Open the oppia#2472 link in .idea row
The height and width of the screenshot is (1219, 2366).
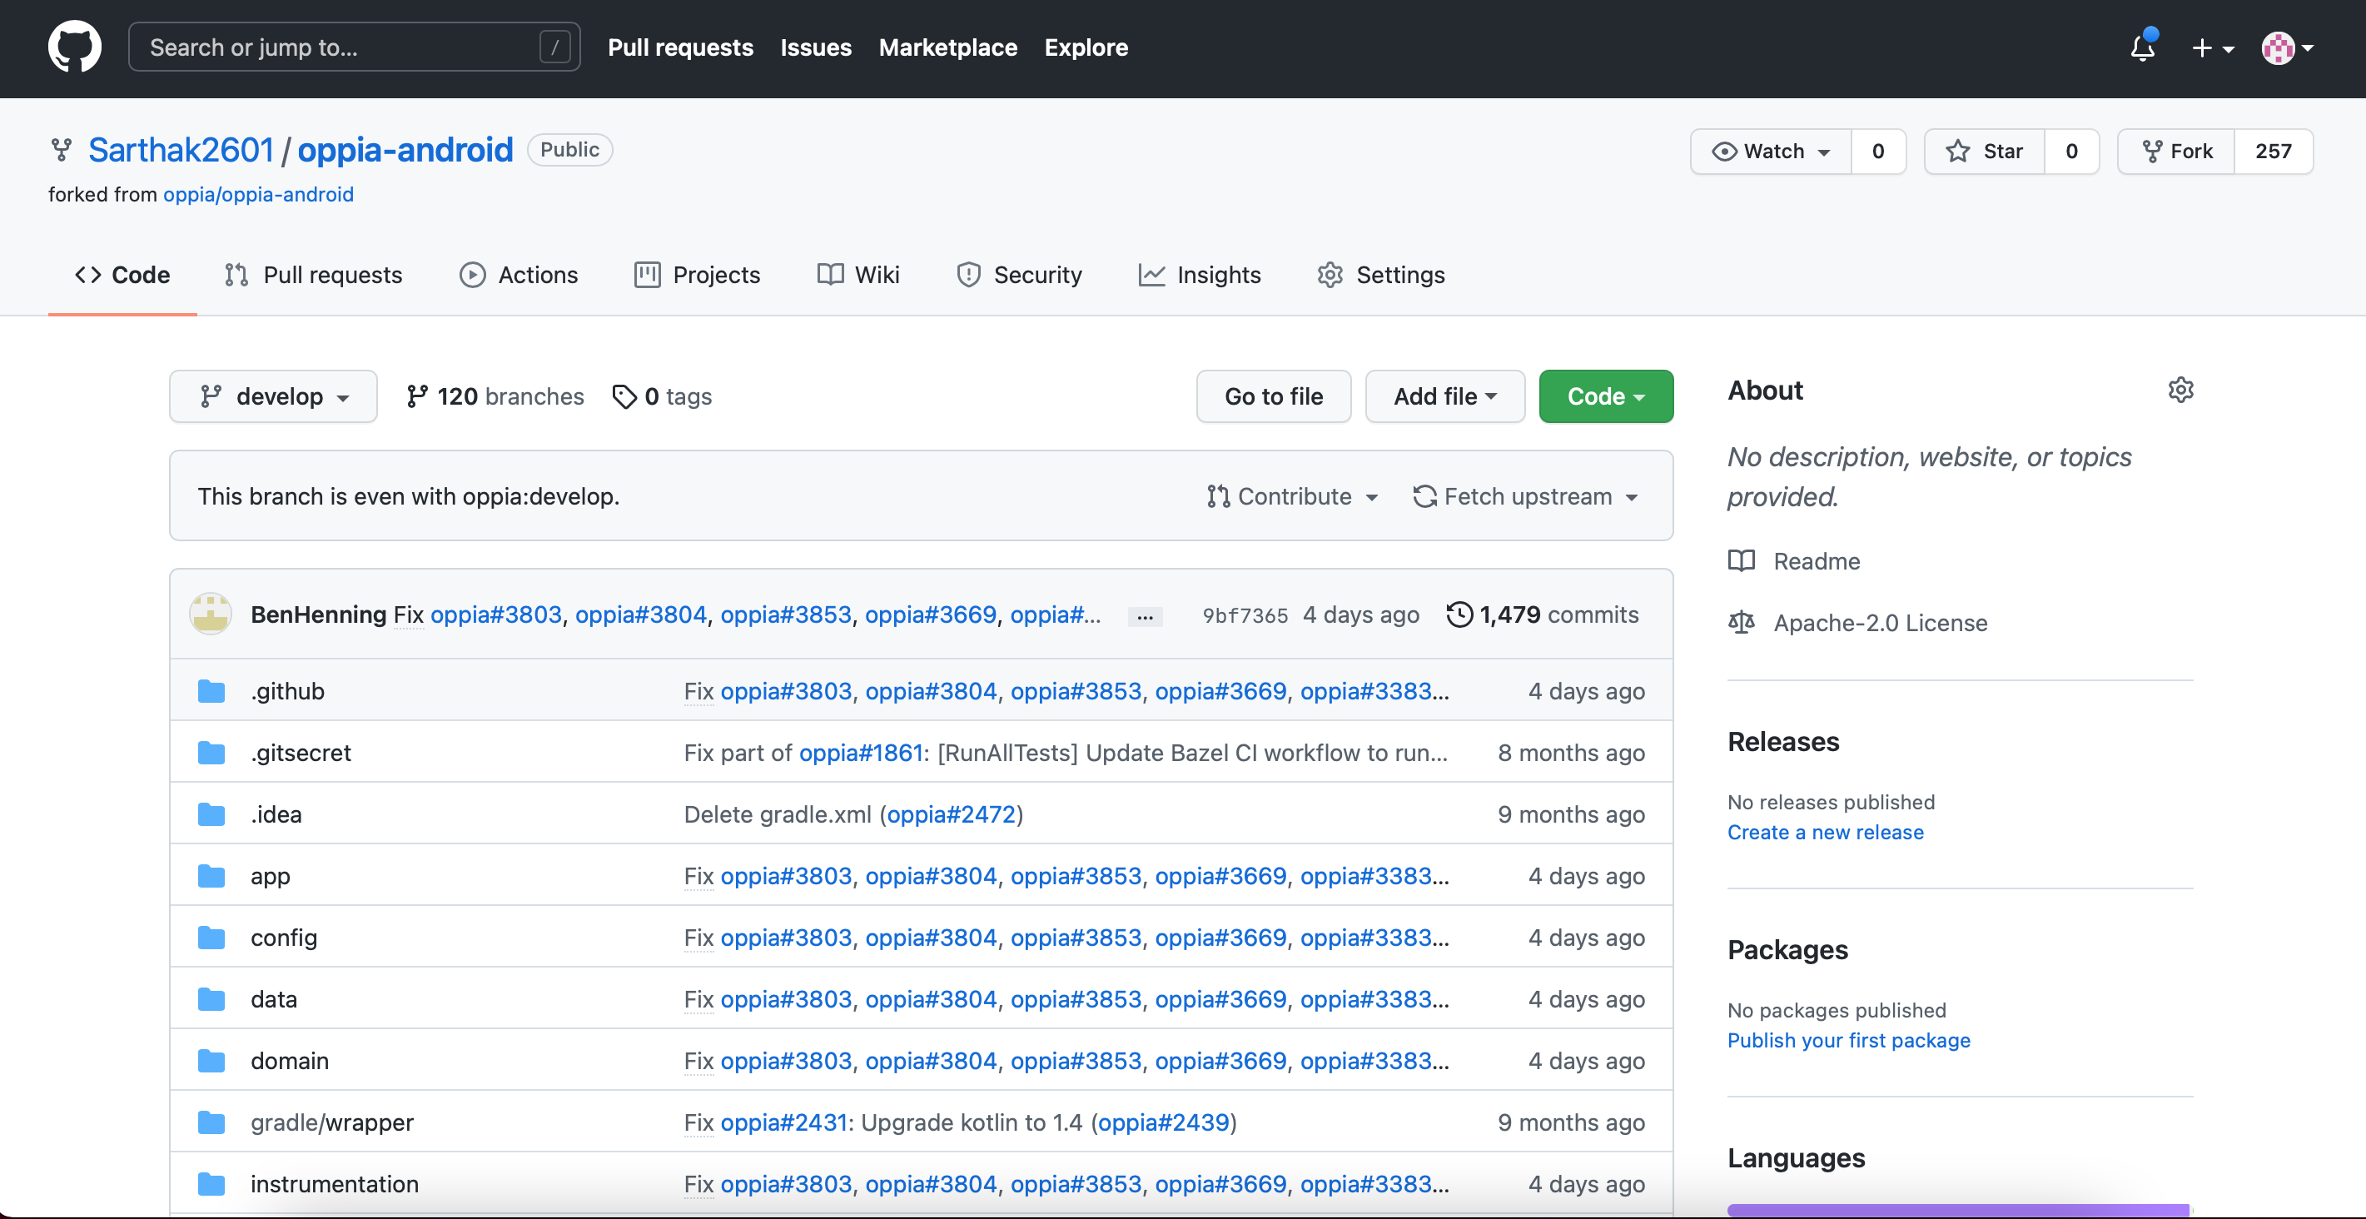pos(951,813)
